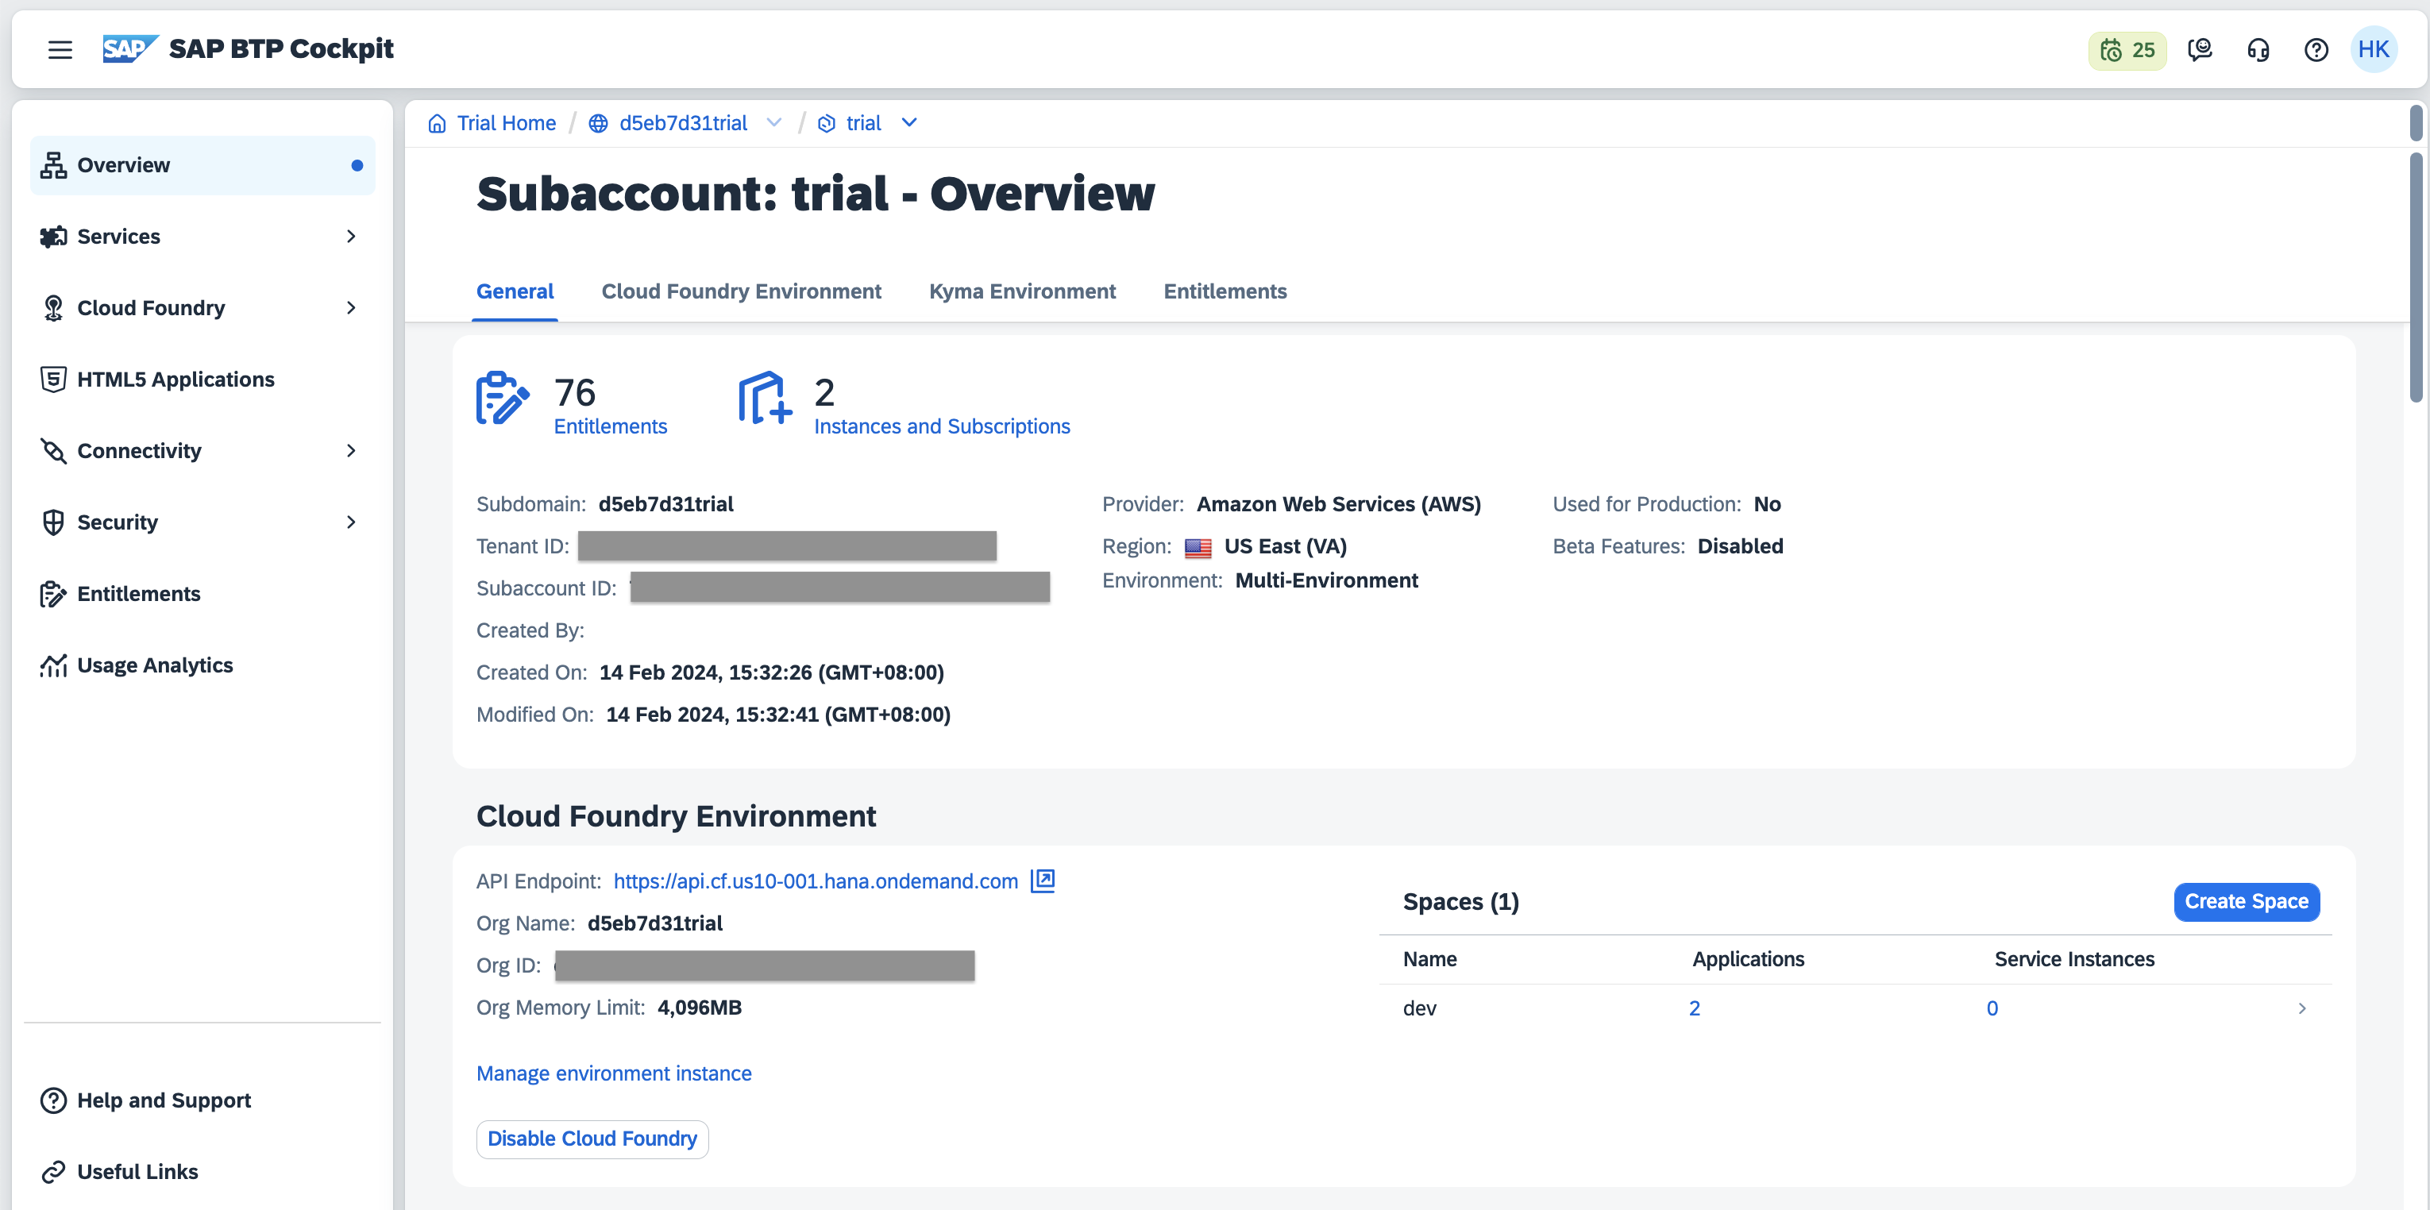Switch to Cloud Foundry Environment tab
The height and width of the screenshot is (1210, 2430).
[x=740, y=291]
